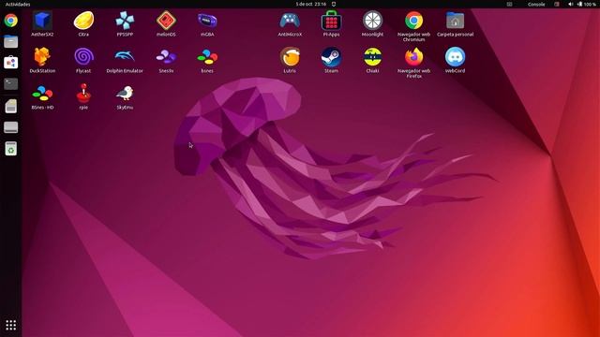Screen dimensions: 600x337
Task: Open the Software store dock icon
Action: coord(10,63)
